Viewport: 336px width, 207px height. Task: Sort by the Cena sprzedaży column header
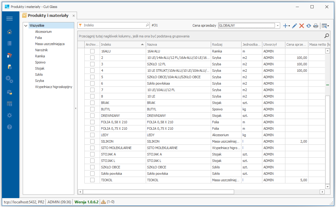297,44
